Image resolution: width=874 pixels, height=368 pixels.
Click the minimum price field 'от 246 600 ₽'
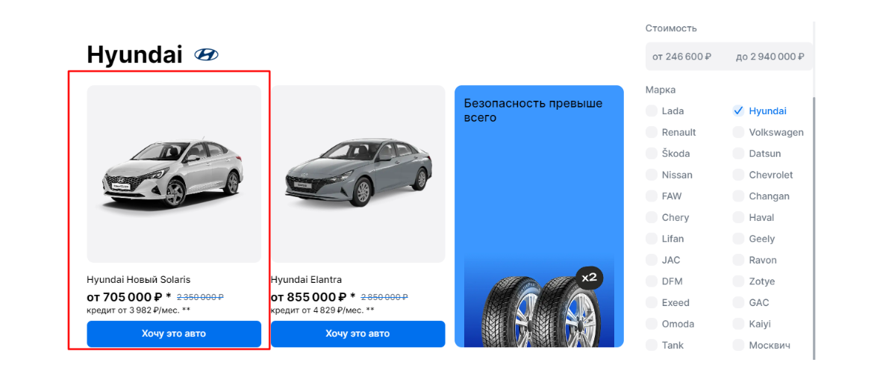click(682, 57)
